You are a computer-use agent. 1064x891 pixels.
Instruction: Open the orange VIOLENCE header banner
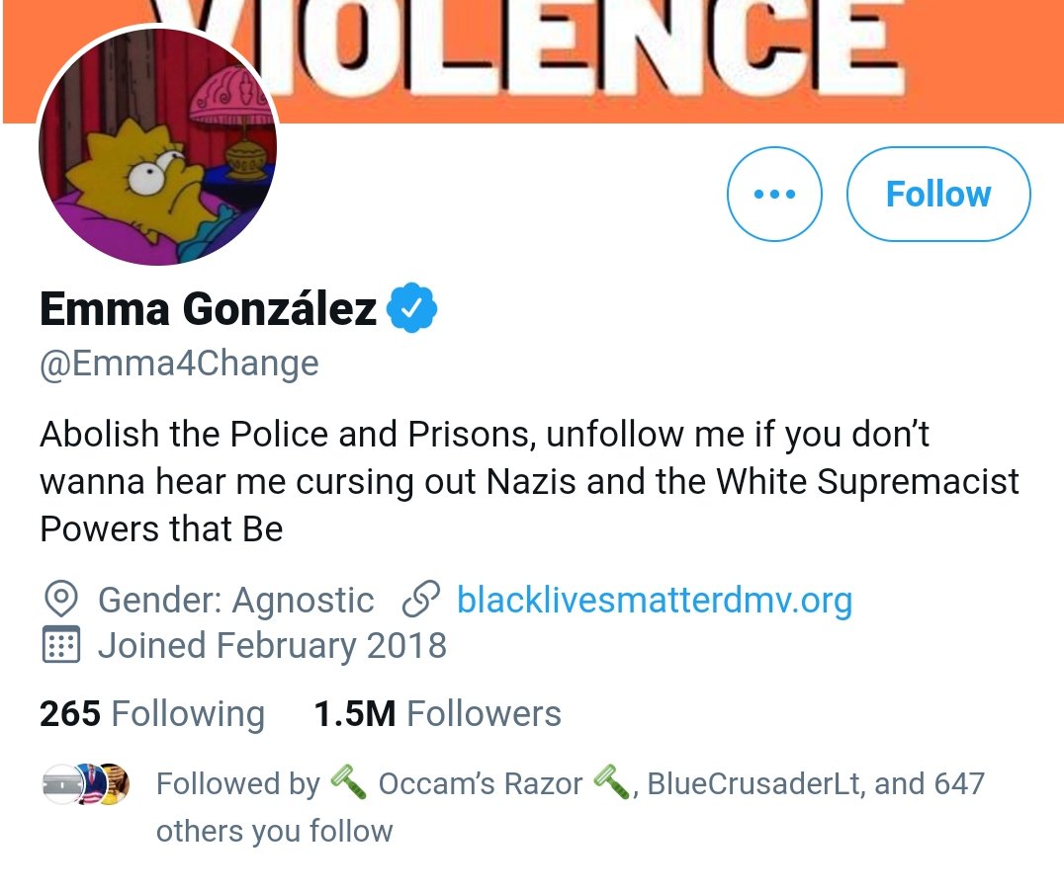[533, 61]
